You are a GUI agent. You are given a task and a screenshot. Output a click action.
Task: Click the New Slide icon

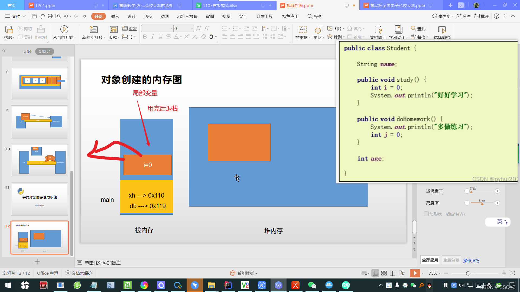click(x=94, y=29)
